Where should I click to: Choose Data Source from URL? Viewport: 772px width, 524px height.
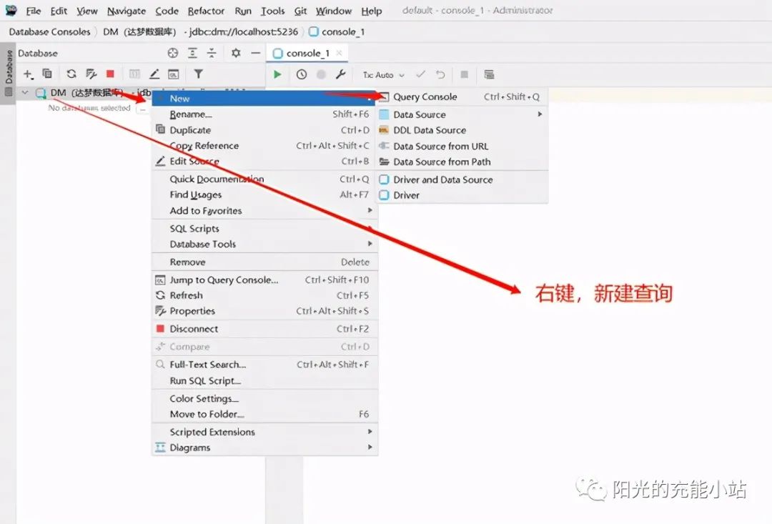[x=462, y=147]
